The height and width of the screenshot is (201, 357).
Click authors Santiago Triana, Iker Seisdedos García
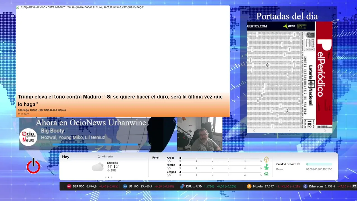42,110
